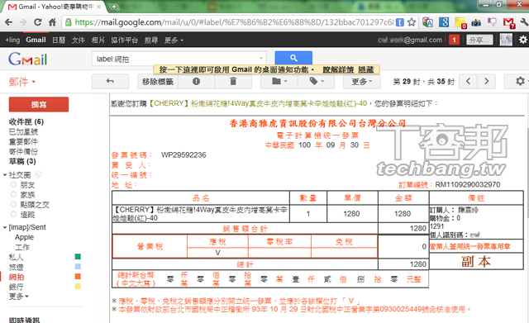Click the translate extension icon in address bar
Viewport: 529px width, 323px height.
pos(400,22)
